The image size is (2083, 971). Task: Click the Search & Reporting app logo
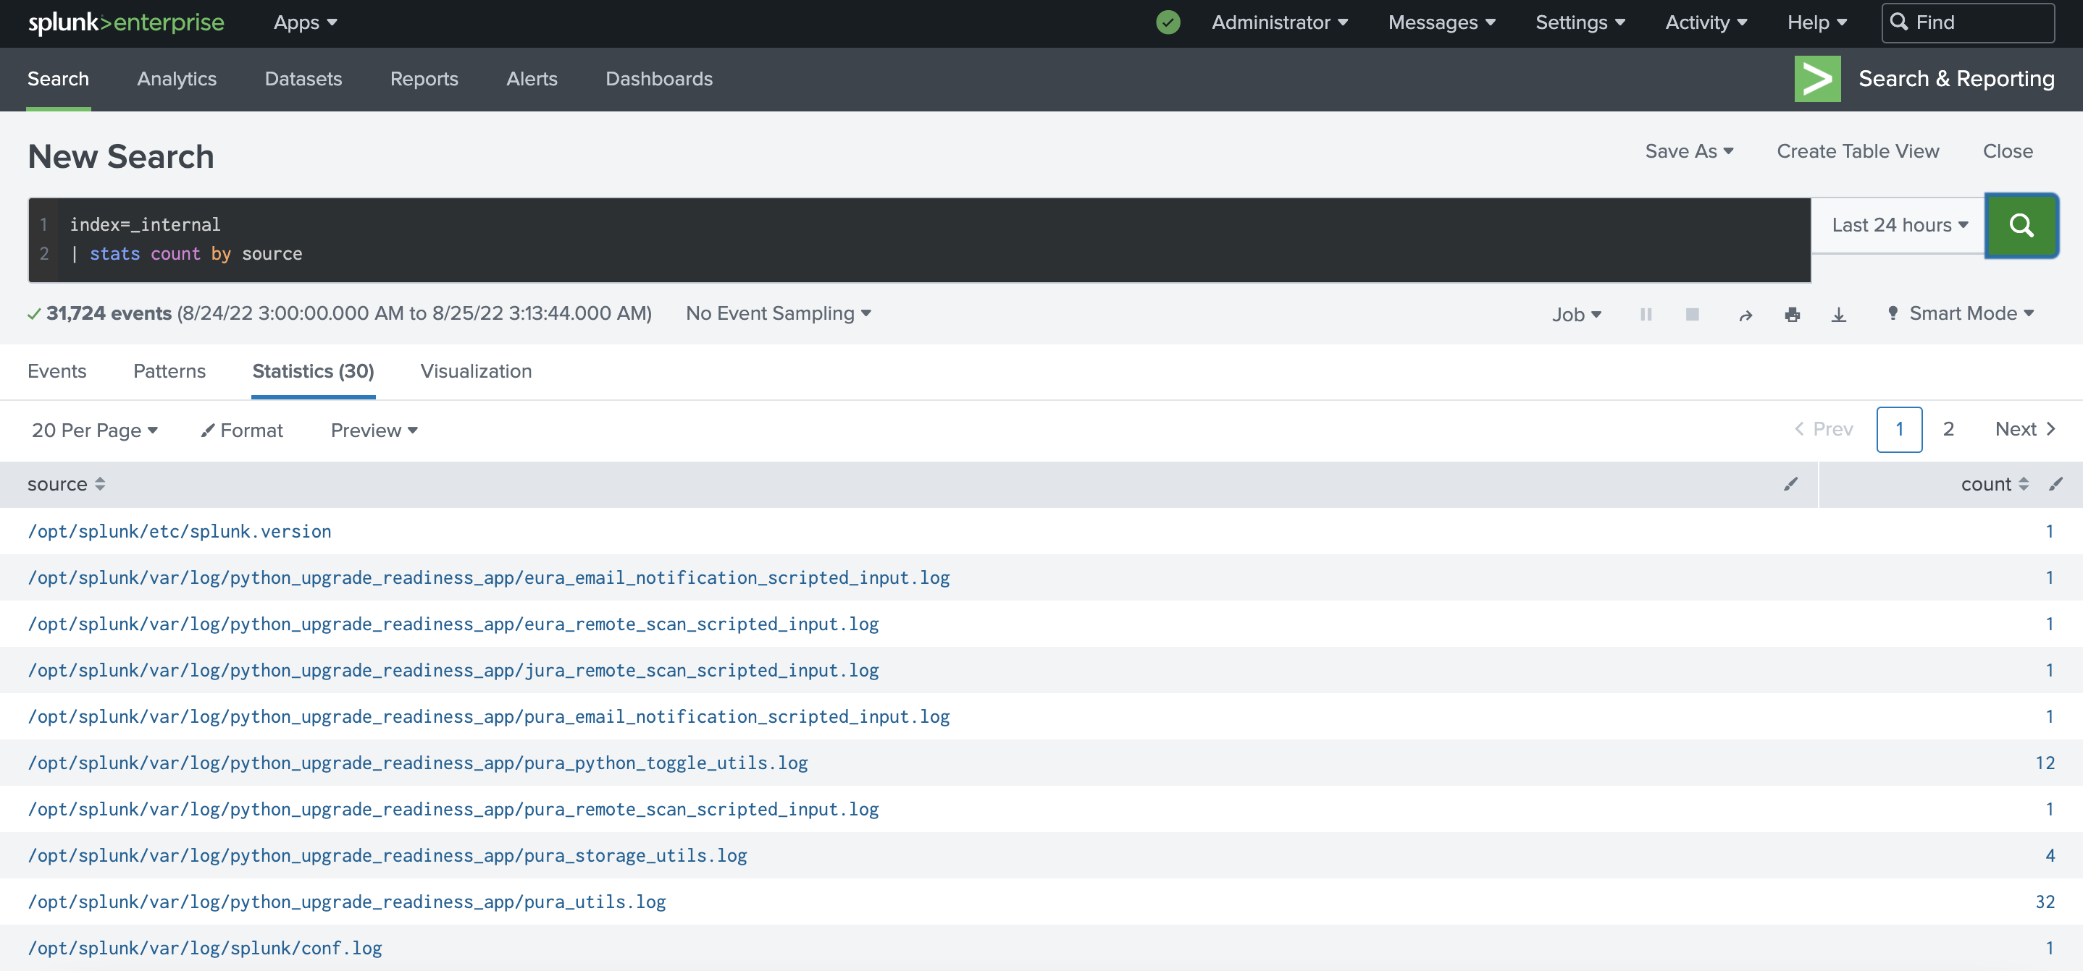pyautogui.click(x=1817, y=78)
